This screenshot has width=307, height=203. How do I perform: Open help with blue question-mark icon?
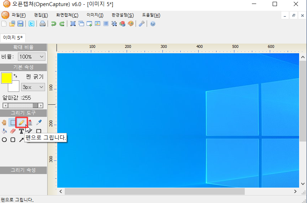(x=153, y=24)
